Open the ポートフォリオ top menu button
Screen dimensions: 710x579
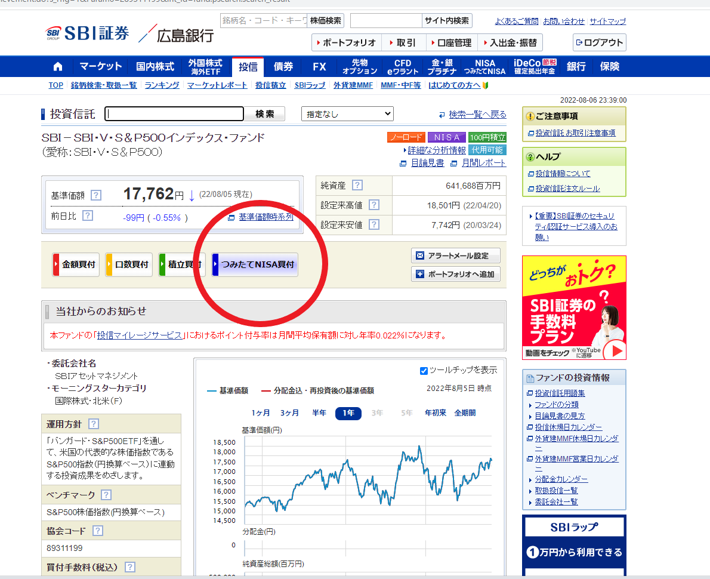[x=347, y=42]
